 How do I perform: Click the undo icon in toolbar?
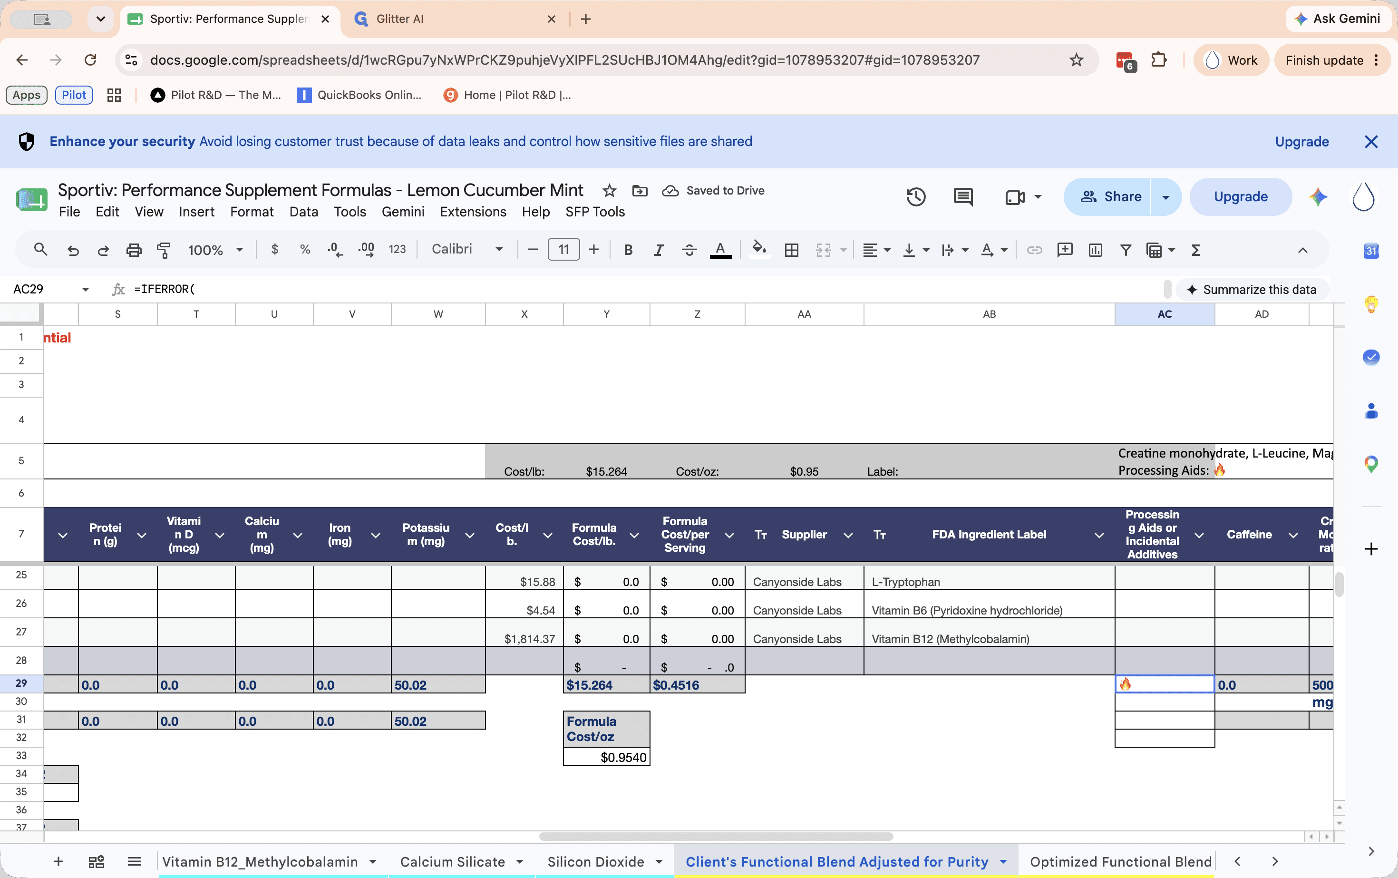73,250
